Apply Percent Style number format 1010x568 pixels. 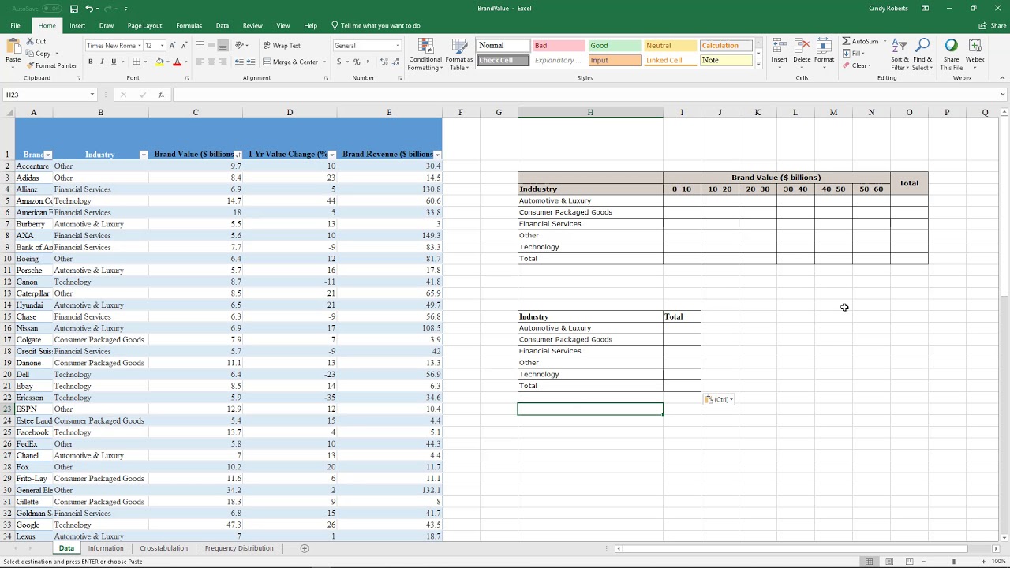point(357,62)
